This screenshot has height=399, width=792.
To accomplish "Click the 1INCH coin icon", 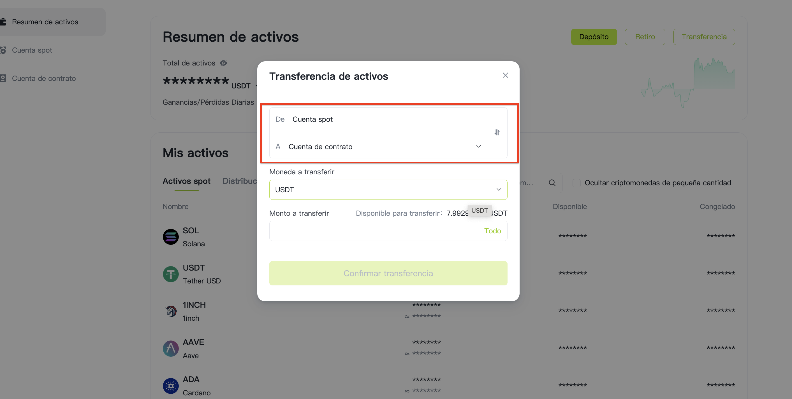I will coord(171,311).
